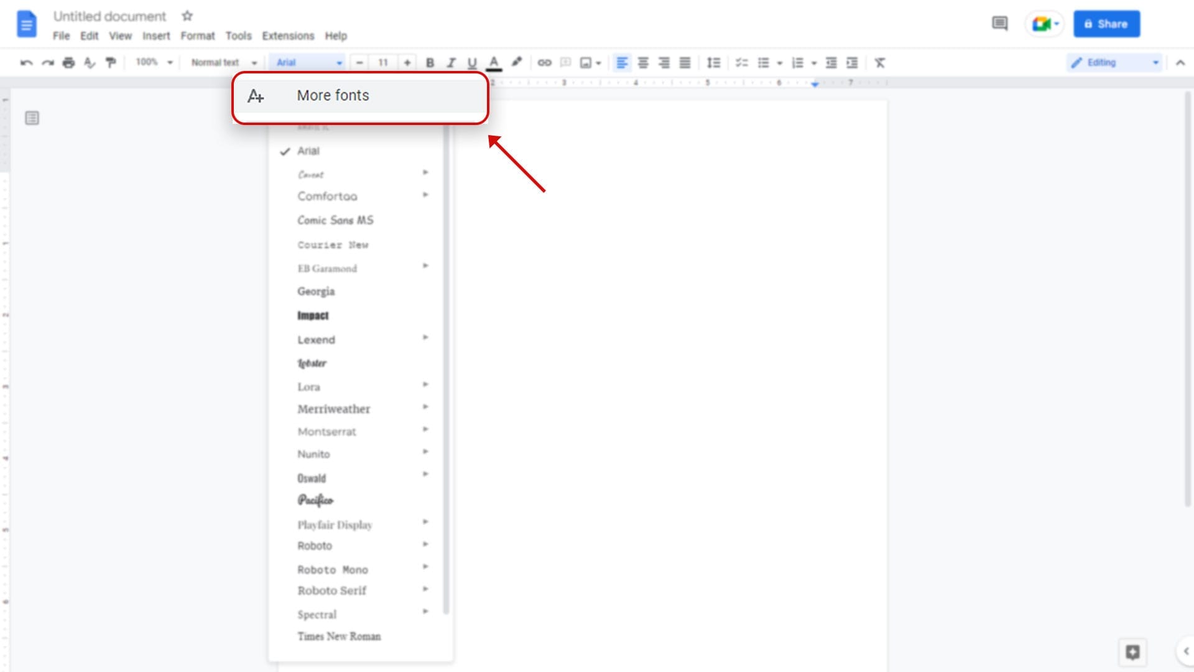Open the Help menu

click(x=336, y=35)
